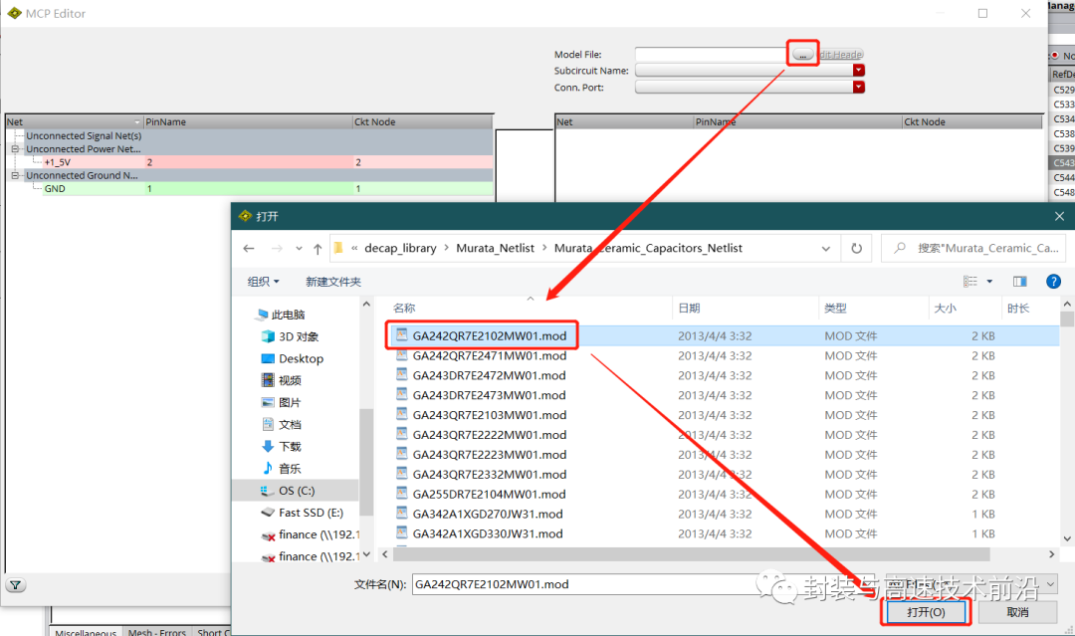Click the 取消 button

pyautogui.click(x=1017, y=612)
